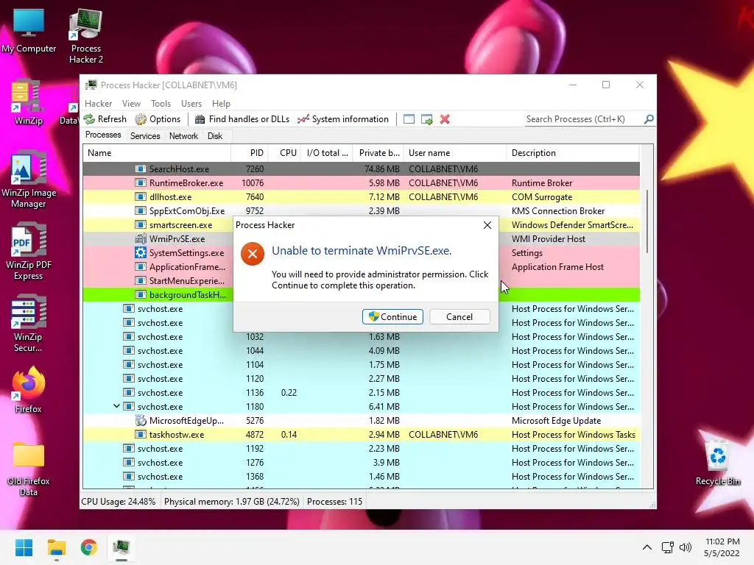The width and height of the screenshot is (754, 565).
Task: Open the Process Hacker 2 desktop shortcut
Action: tap(86, 37)
